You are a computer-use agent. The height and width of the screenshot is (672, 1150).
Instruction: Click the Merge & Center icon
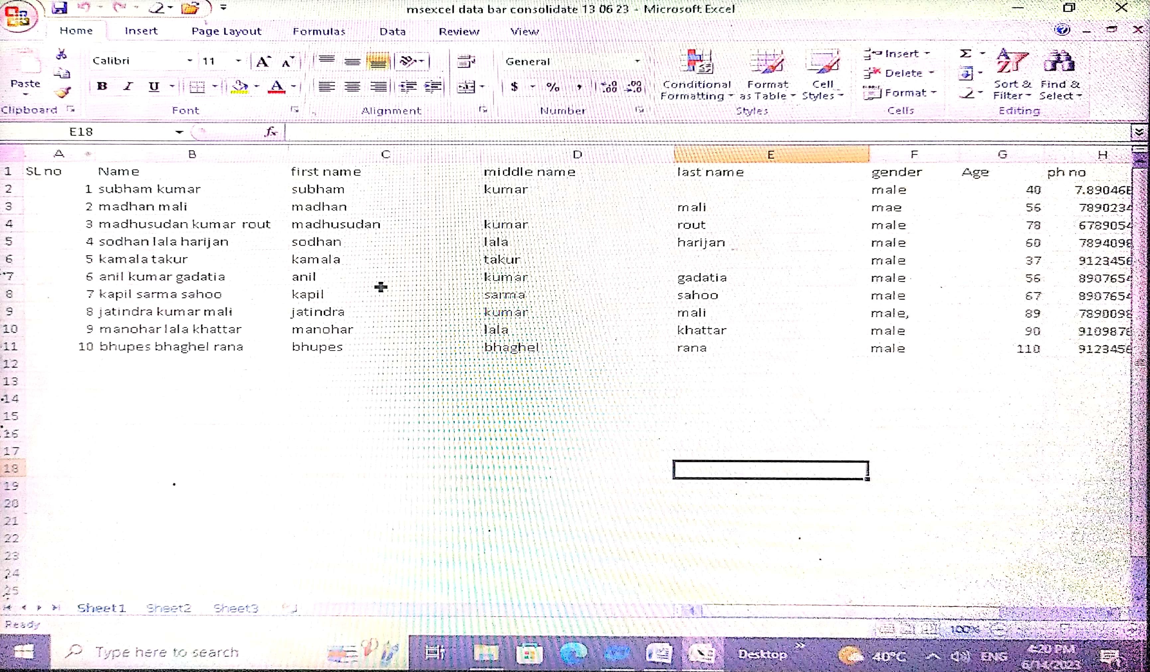(466, 87)
